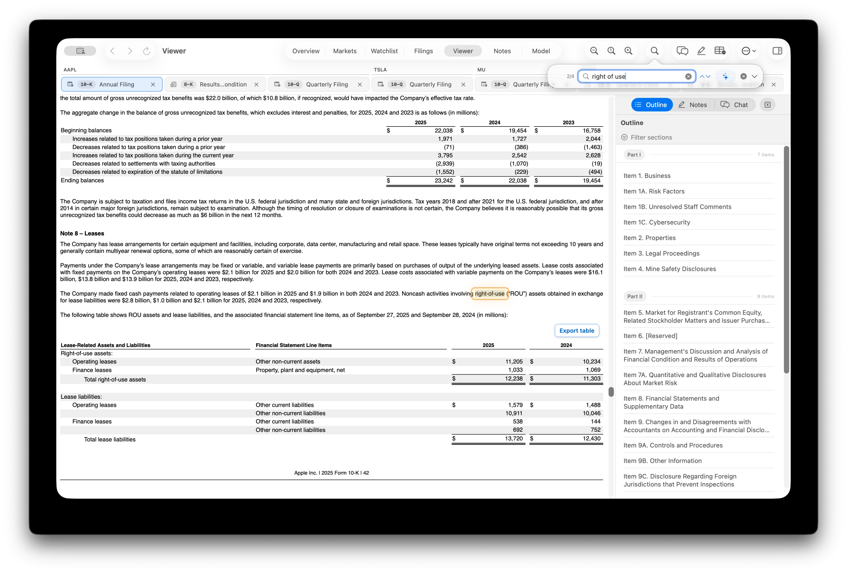Open the chat bubbles toolbar icon
The image size is (847, 573).
[x=682, y=51]
